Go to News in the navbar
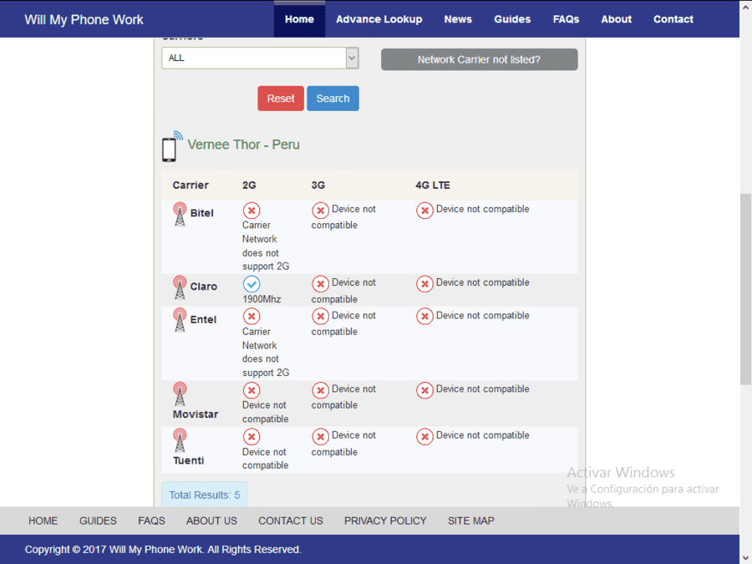 point(458,19)
